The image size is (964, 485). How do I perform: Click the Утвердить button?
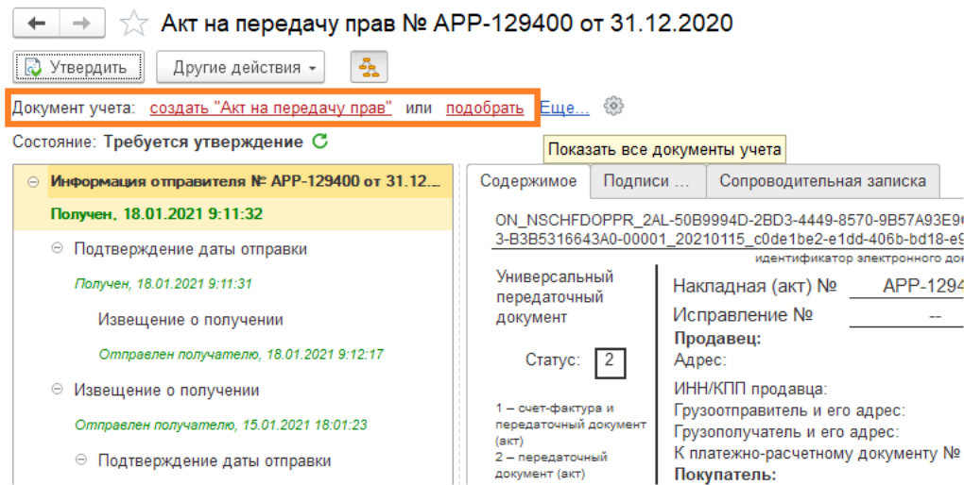[78, 67]
